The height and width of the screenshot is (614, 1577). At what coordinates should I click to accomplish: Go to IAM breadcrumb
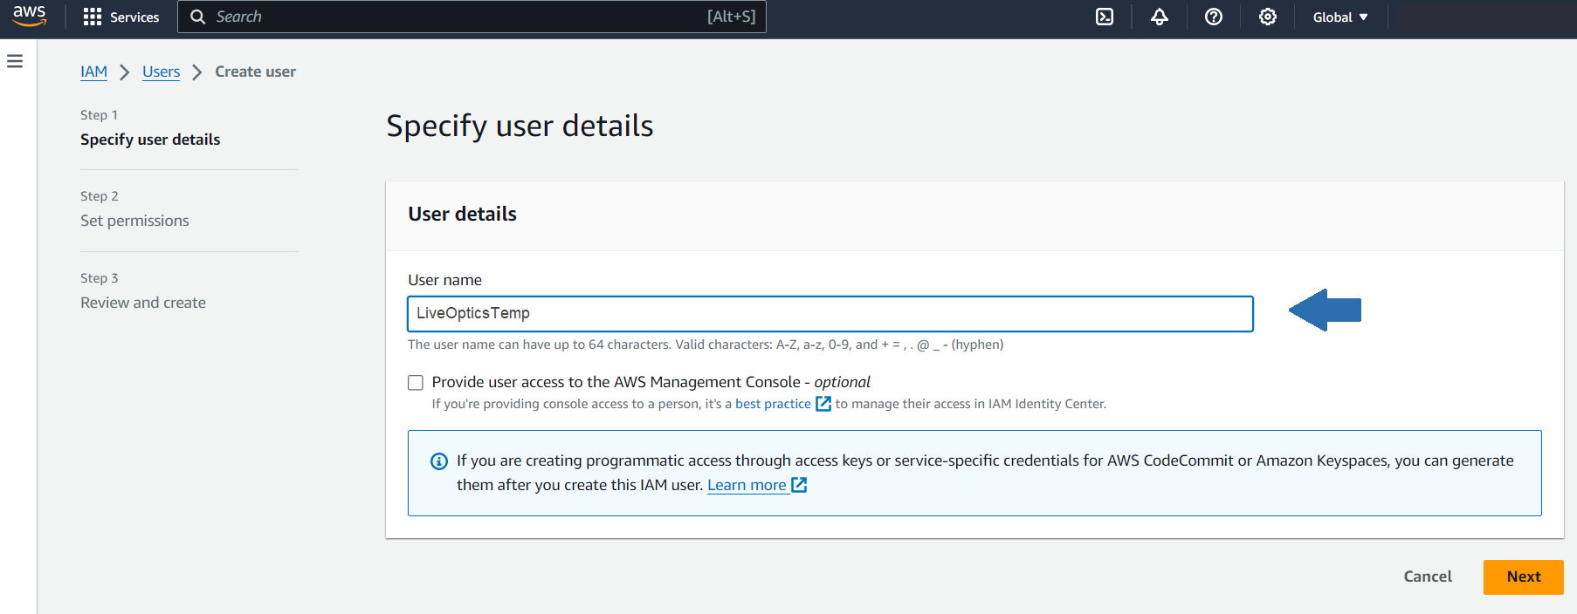pyautogui.click(x=93, y=72)
